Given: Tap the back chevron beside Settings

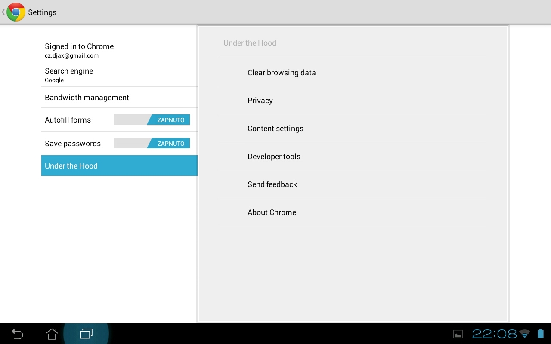Looking at the screenshot, I should [3, 12].
